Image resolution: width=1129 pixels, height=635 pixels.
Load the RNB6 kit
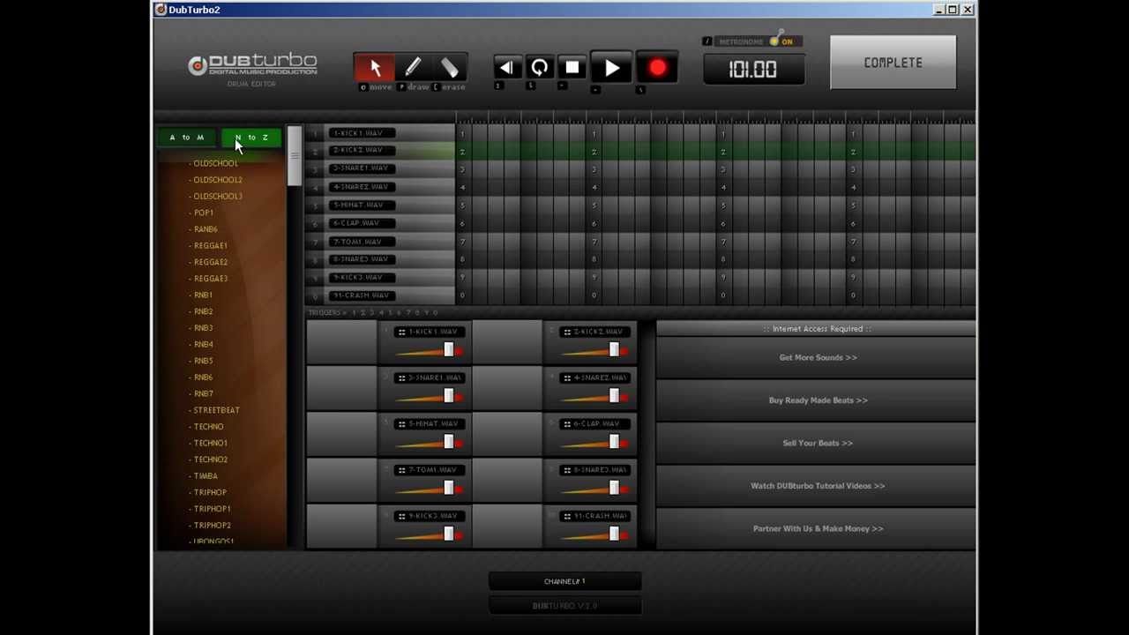pos(202,377)
